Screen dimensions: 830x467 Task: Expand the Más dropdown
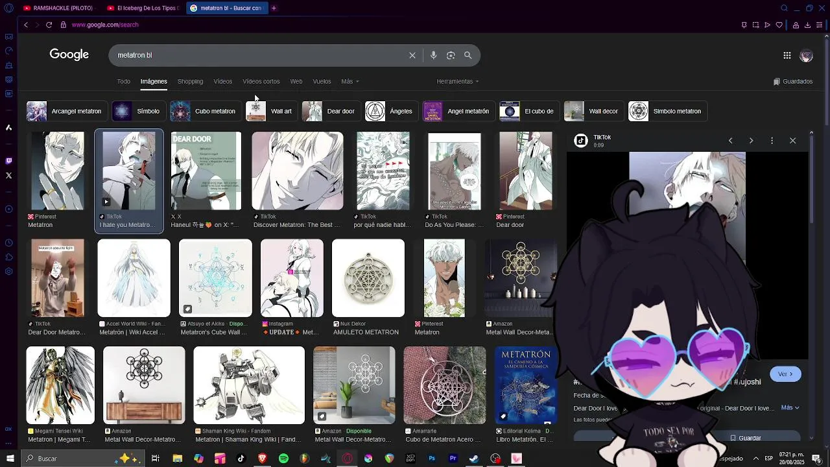click(350, 82)
